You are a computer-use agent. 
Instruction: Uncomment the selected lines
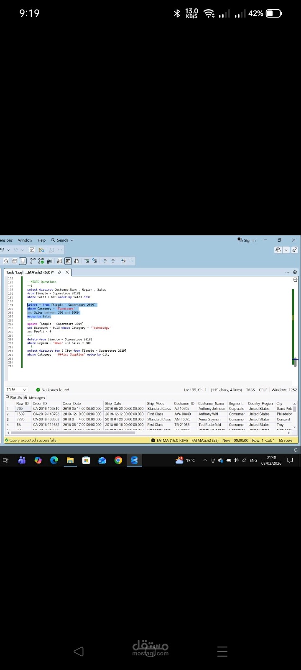(x=94, y=261)
